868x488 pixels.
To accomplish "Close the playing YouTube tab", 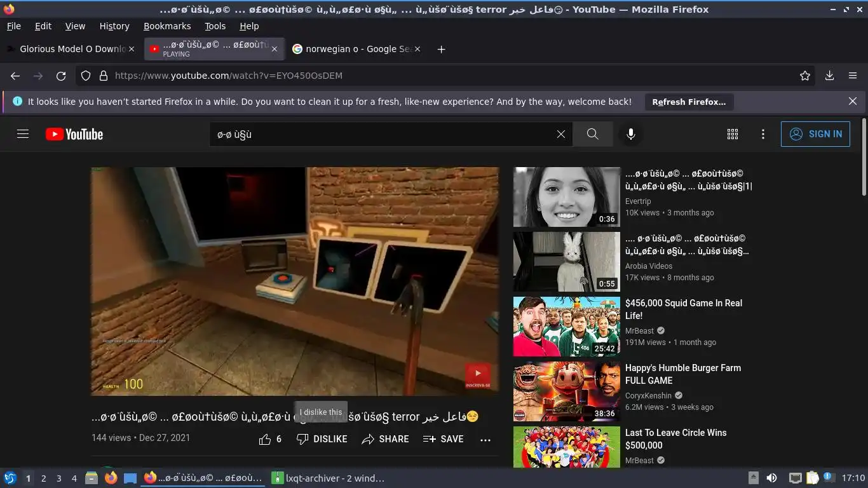I will 275,49.
